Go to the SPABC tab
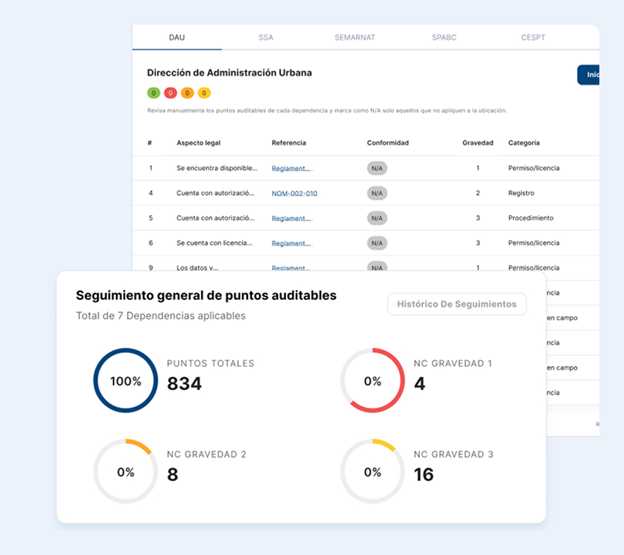 445,38
